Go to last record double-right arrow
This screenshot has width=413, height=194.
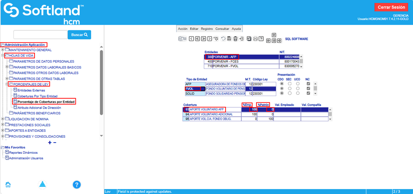pos(204,39)
